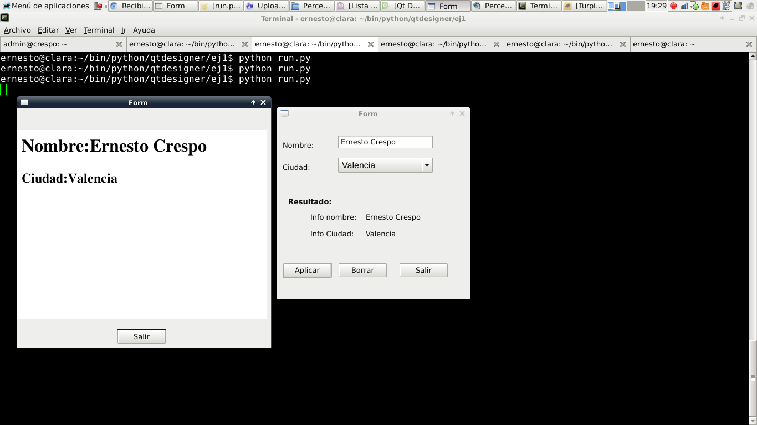Click Salir button under the HTML view
The height and width of the screenshot is (425, 757).
coord(141,336)
